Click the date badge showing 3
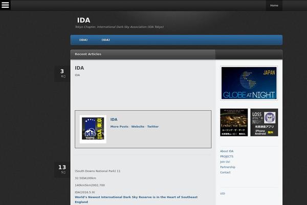This screenshot has width=307, height=205. (62, 74)
